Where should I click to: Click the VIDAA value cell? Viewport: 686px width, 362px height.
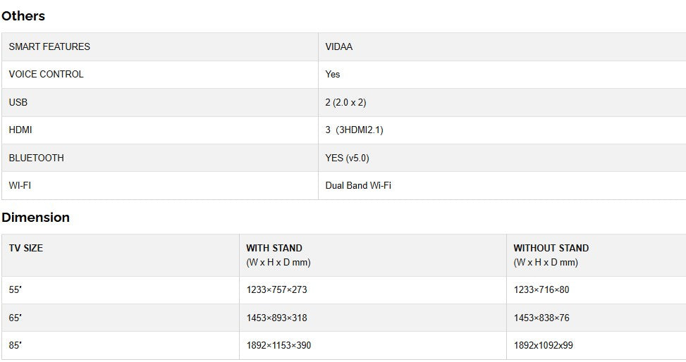[339, 46]
